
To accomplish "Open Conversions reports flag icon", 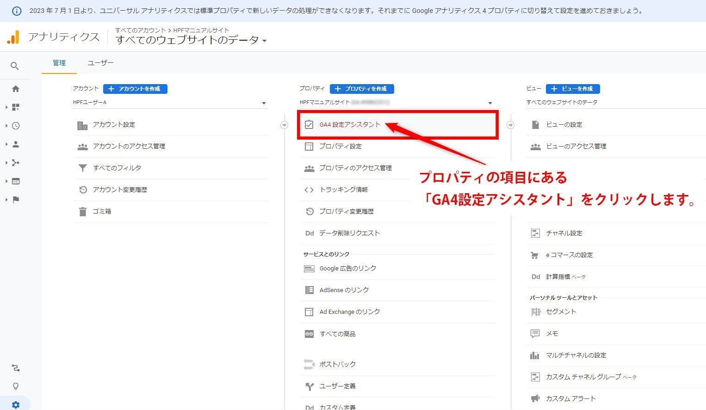I will click(x=16, y=200).
